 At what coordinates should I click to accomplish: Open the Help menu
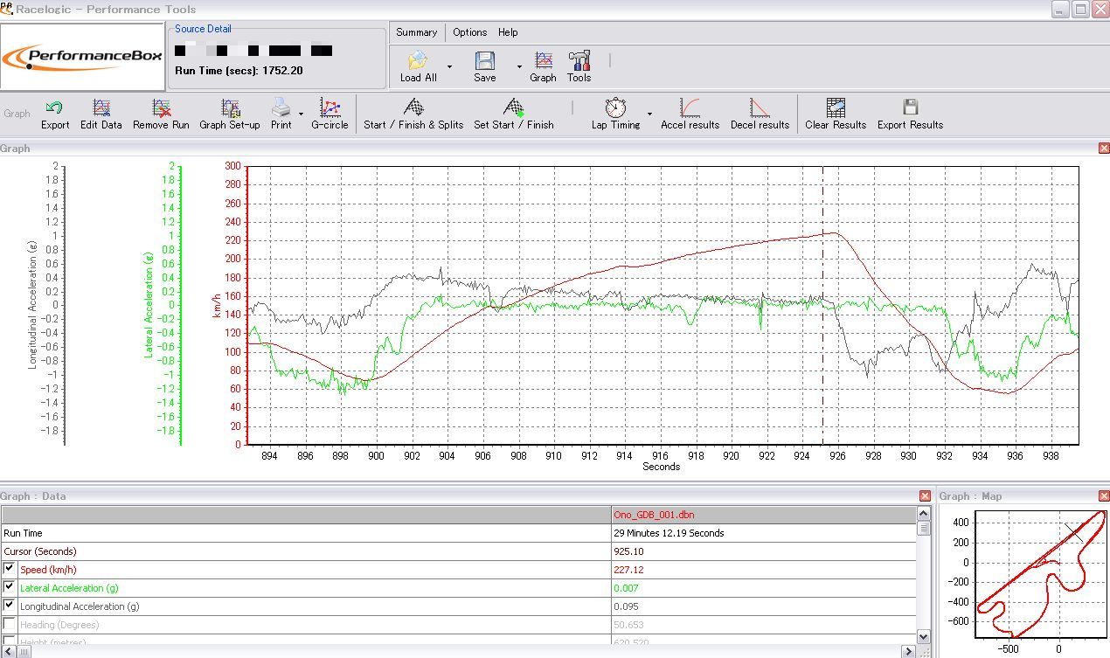click(508, 32)
